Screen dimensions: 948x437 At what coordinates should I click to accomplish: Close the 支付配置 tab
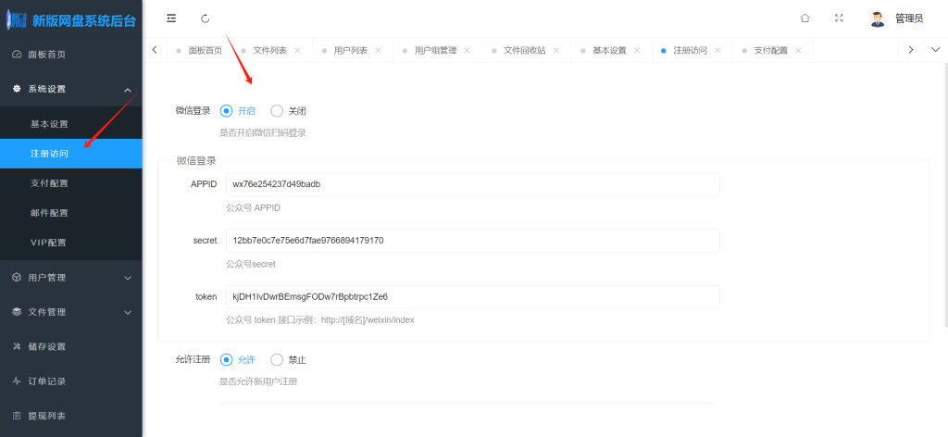tap(799, 50)
